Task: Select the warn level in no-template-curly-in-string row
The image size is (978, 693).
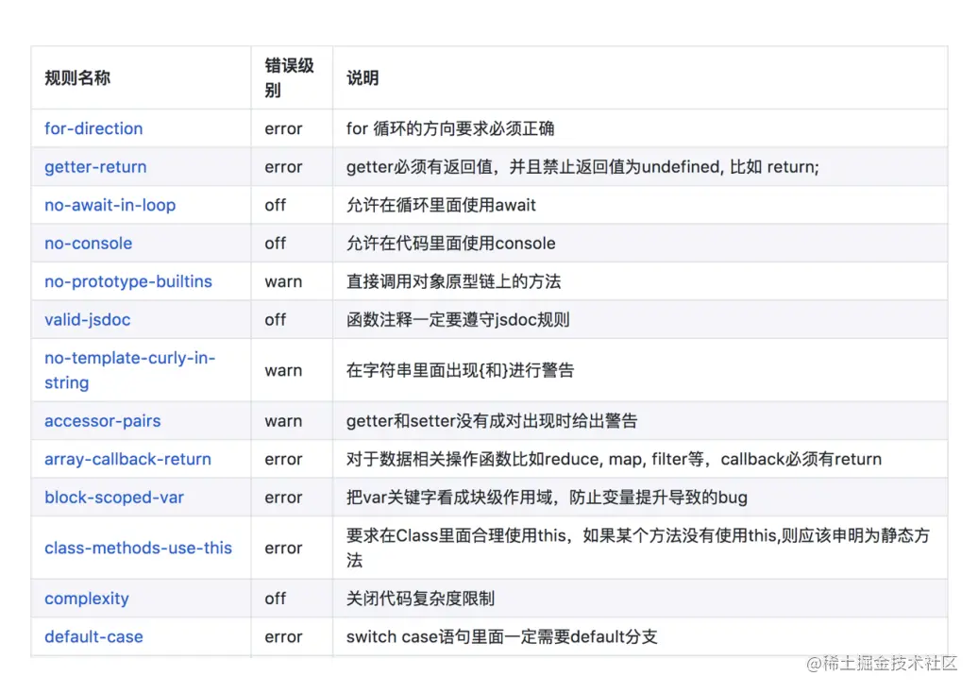Action: tap(283, 370)
